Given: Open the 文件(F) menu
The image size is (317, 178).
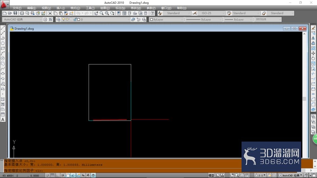Looking at the screenshot, I should point(17,8).
